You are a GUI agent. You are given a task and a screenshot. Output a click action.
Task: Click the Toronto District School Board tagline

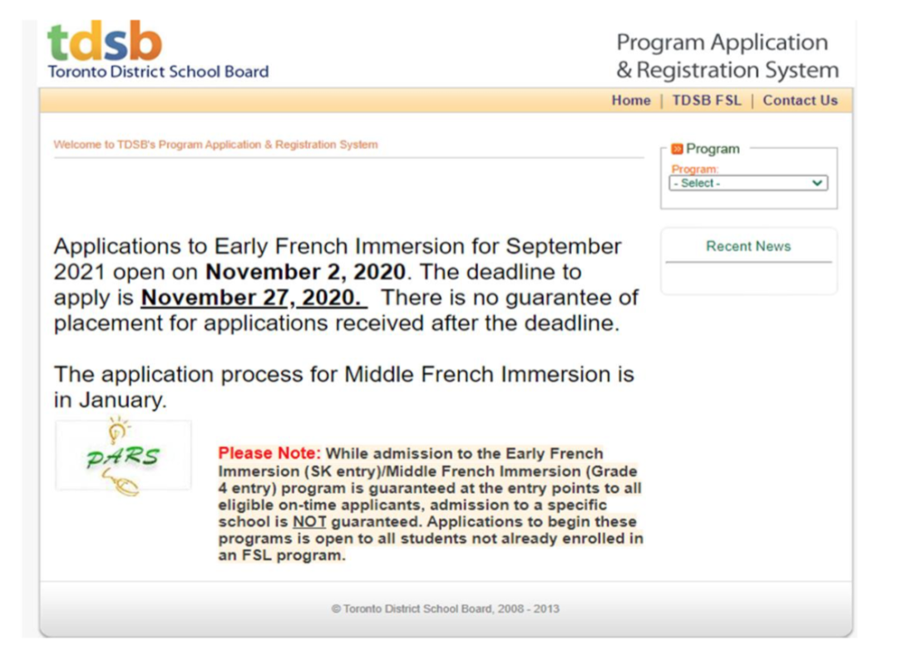click(x=158, y=72)
